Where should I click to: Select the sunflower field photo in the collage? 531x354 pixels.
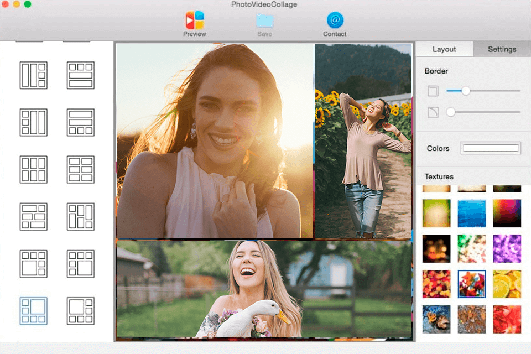click(x=362, y=141)
